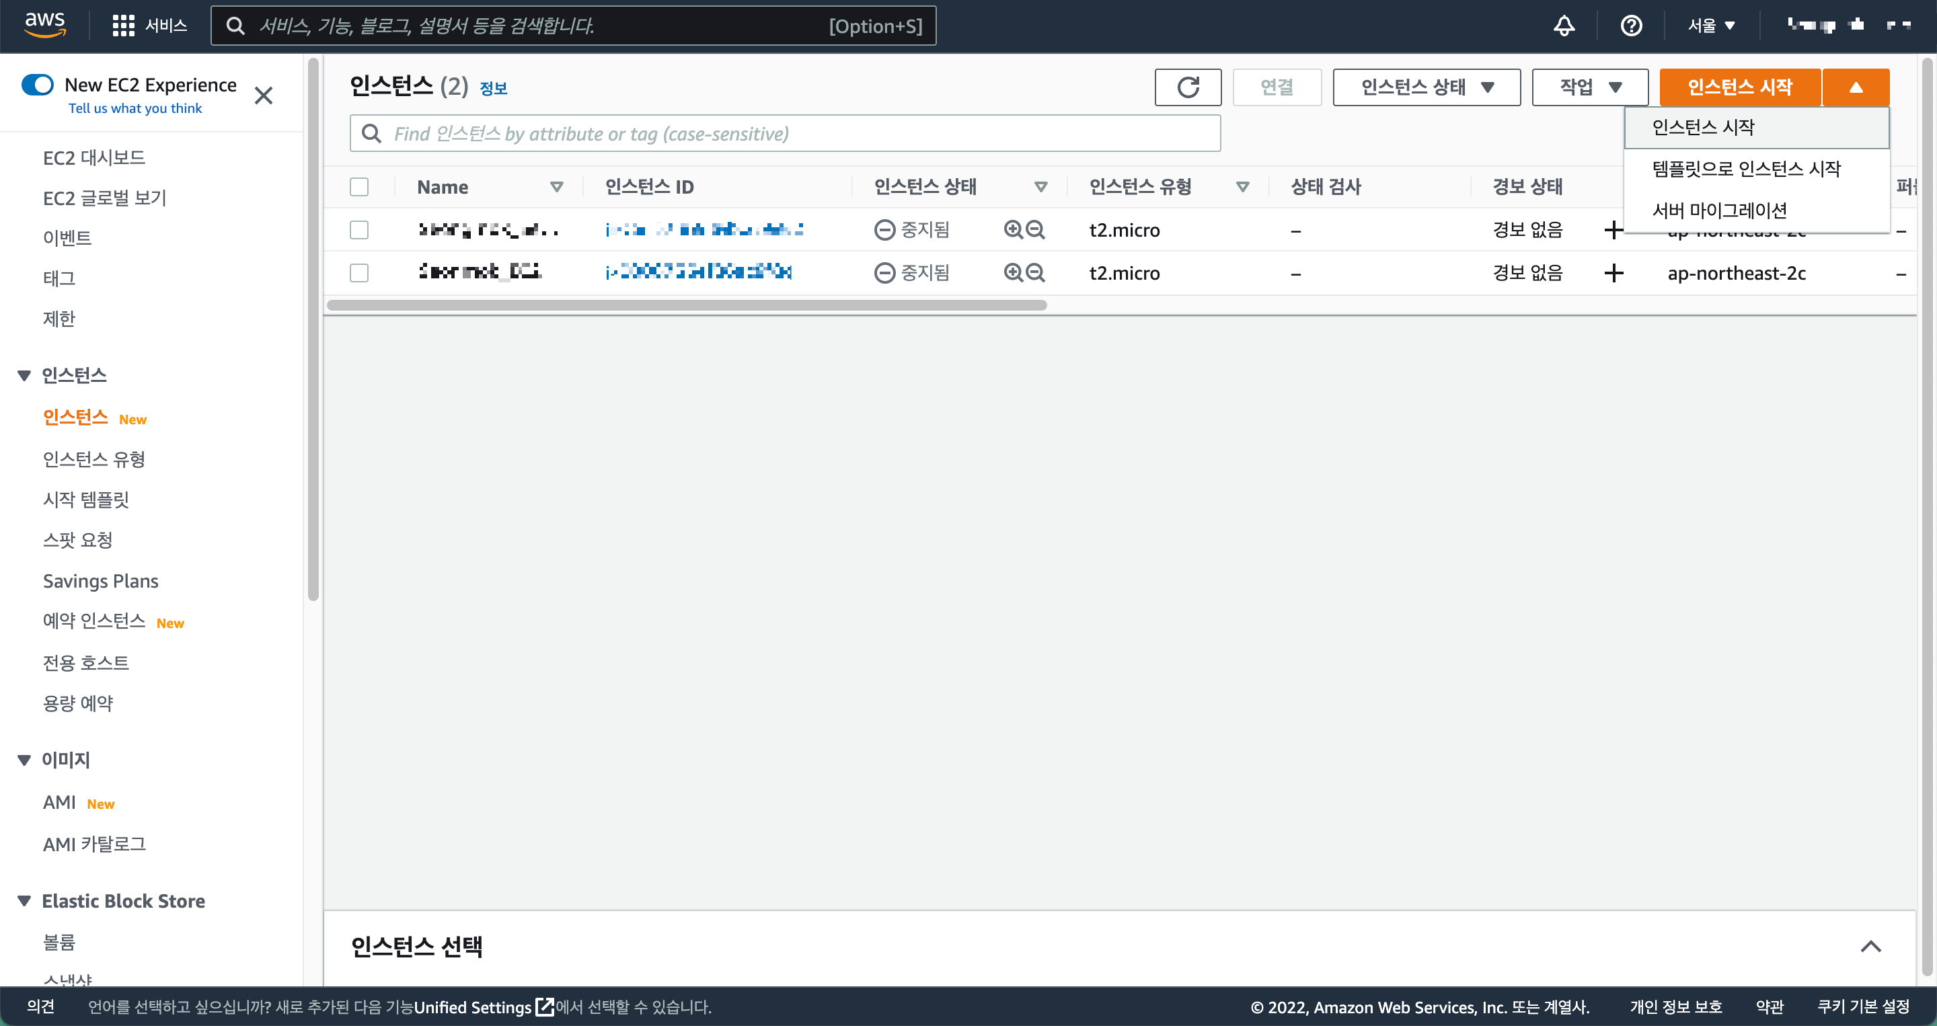This screenshot has width=1937, height=1026.
Task: Open the 작업 actions dropdown
Action: (x=1589, y=87)
